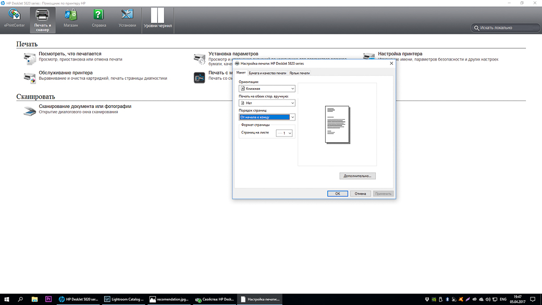Screen dimensions: 542x305
Task: Switch to the Макет tab
Action: (241, 72)
